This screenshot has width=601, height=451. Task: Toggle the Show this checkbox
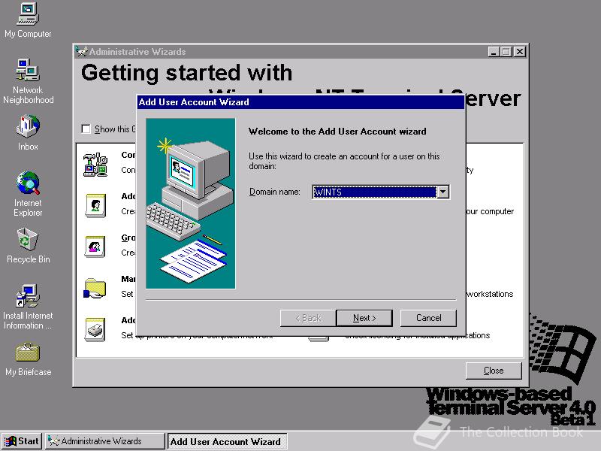[x=86, y=129]
